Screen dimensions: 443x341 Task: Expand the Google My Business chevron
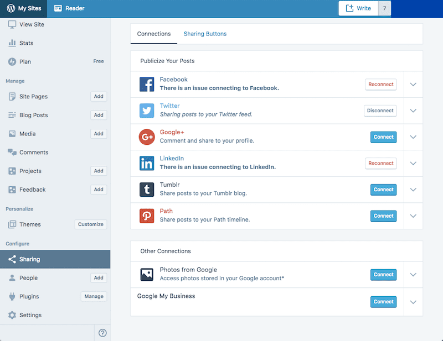413,302
